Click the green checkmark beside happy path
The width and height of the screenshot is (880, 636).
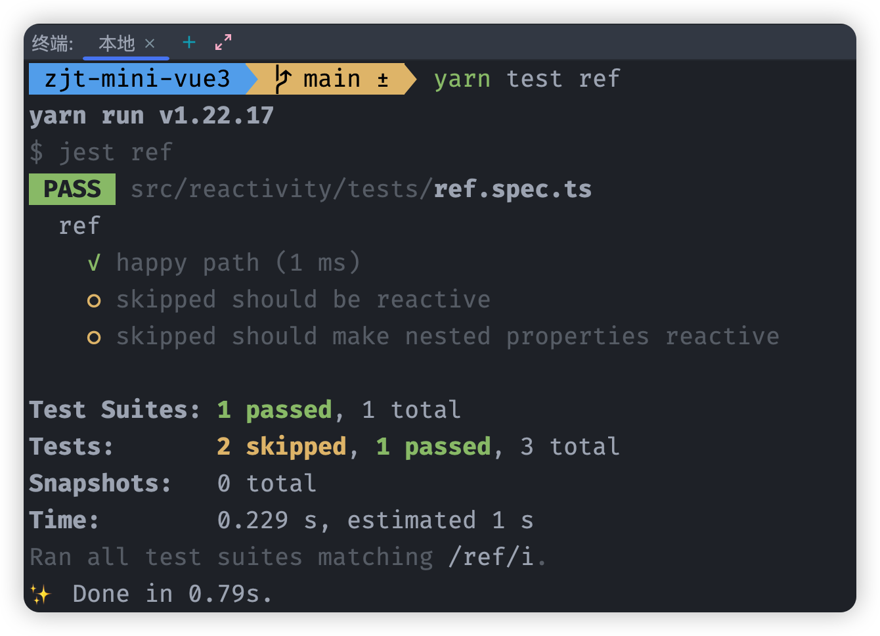tap(94, 263)
